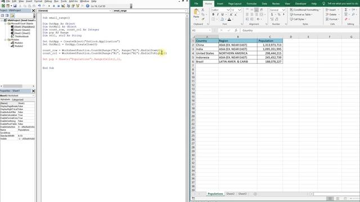The height and width of the screenshot is (202, 360).
Task: Open Object Browser icon in VBA toolbar
Action: click(x=78, y=6)
